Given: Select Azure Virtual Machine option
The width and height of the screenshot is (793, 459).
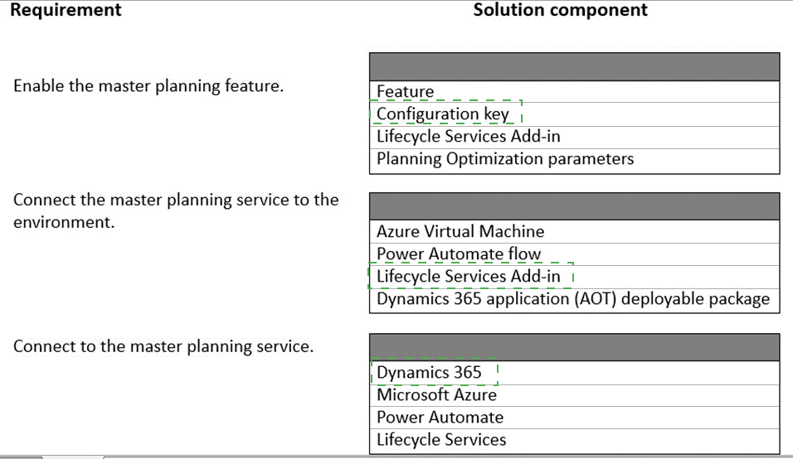Looking at the screenshot, I should [x=460, y=232].
